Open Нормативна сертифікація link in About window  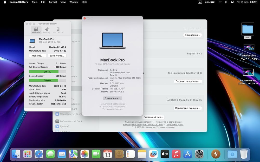point(112,104)
